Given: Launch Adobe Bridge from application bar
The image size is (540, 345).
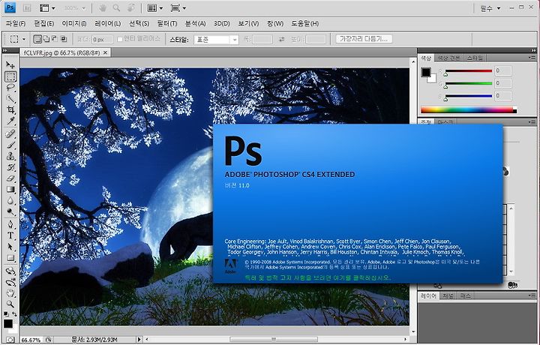Looking at the screenshot, I should 26,8.
